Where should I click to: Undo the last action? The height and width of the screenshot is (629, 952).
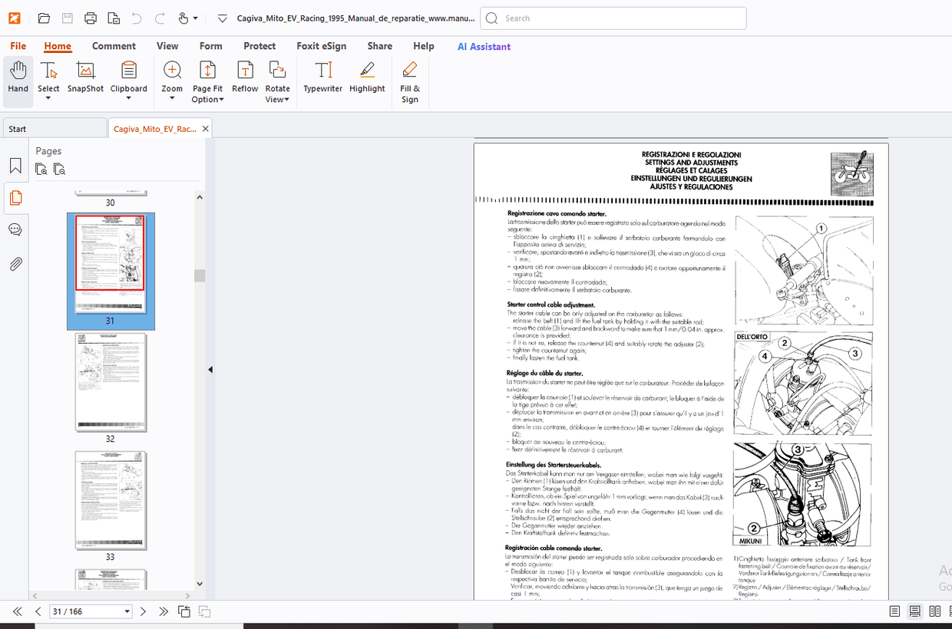(137, 18)
